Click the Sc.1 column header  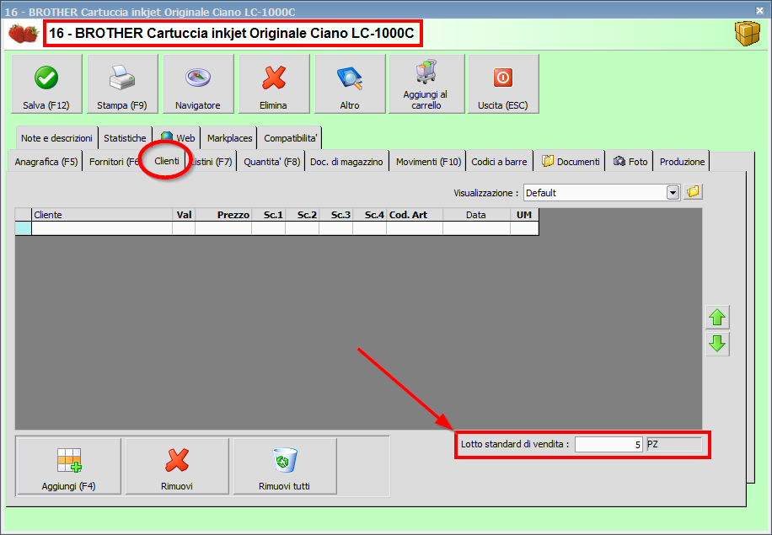tap(268, 215)
